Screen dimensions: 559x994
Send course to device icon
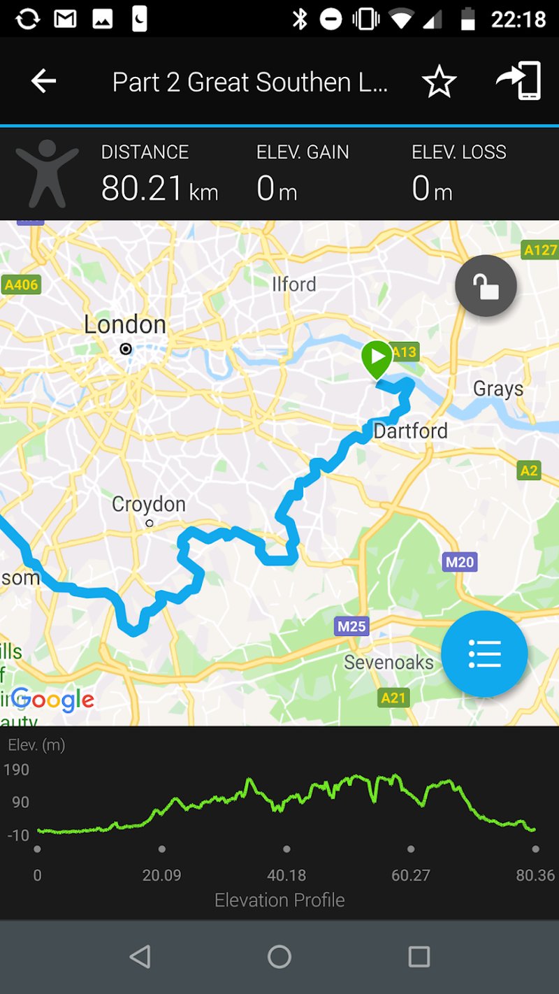[519, 81]
